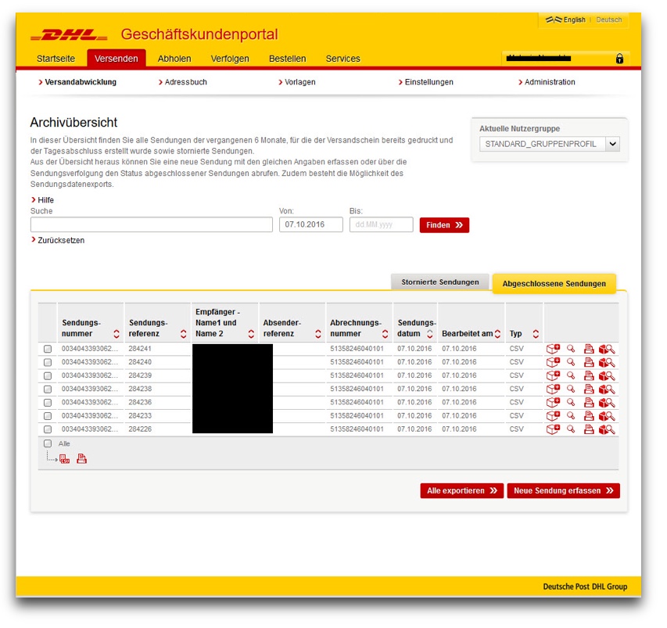Sort by Abrechnungsnummer column arrows
Image resolution: width=667 pixels, height=628 pixels.
click(385, 334)
